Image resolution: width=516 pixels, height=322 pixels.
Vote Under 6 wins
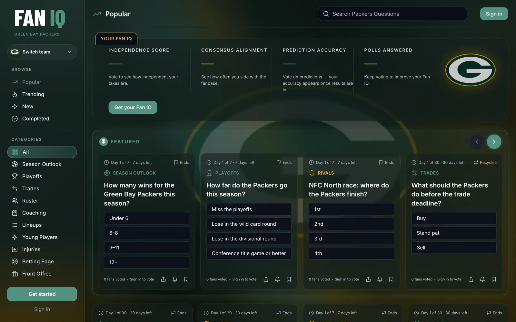pyautogui.click(x=146, y=218)
